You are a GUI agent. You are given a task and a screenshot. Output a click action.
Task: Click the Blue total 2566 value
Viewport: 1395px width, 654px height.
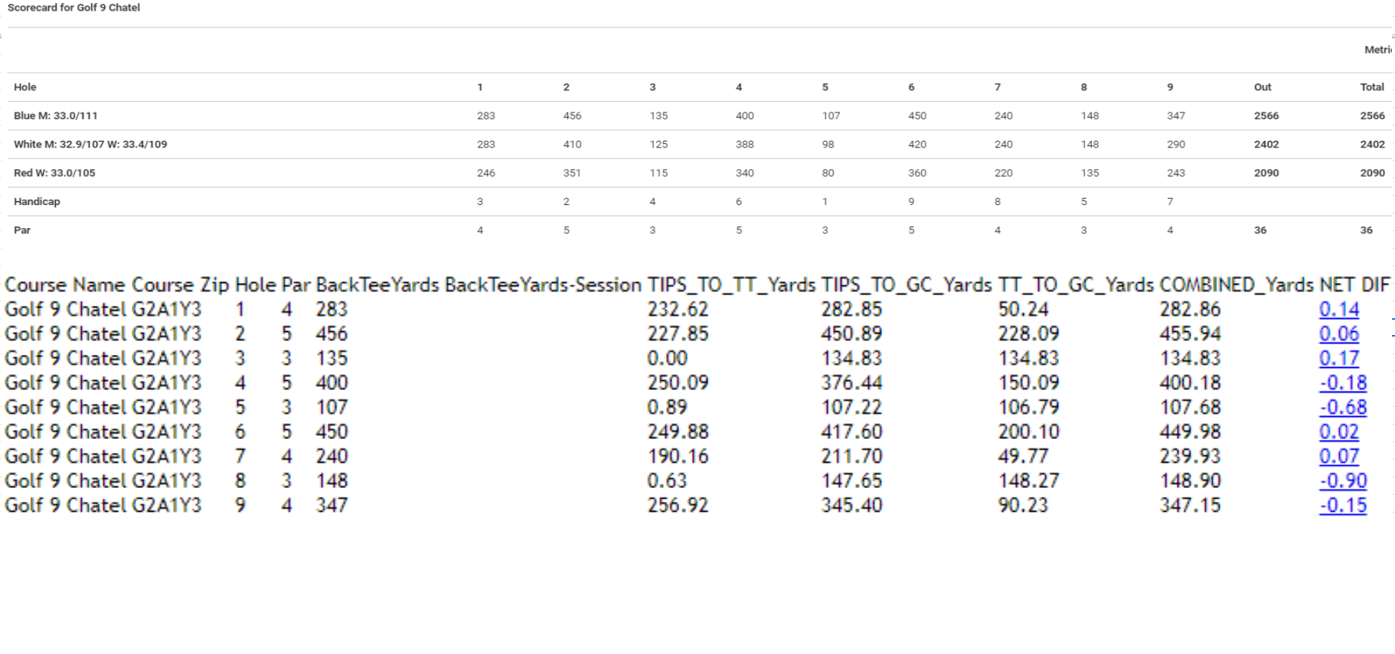(1372, 116)
